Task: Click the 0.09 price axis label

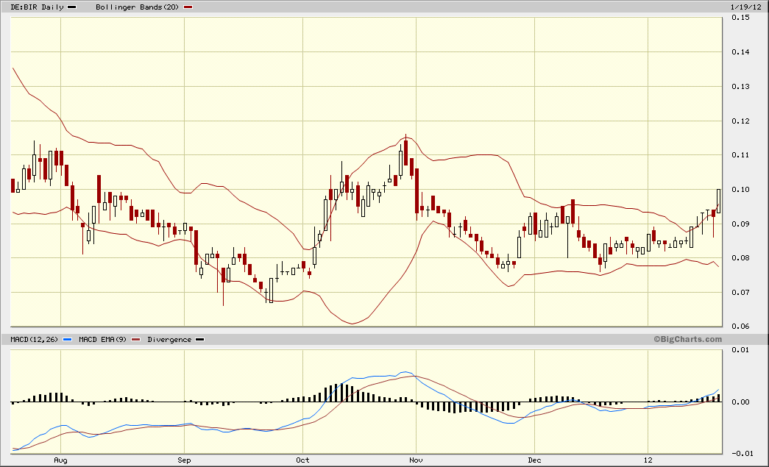Action: click(x=740, y=224)
